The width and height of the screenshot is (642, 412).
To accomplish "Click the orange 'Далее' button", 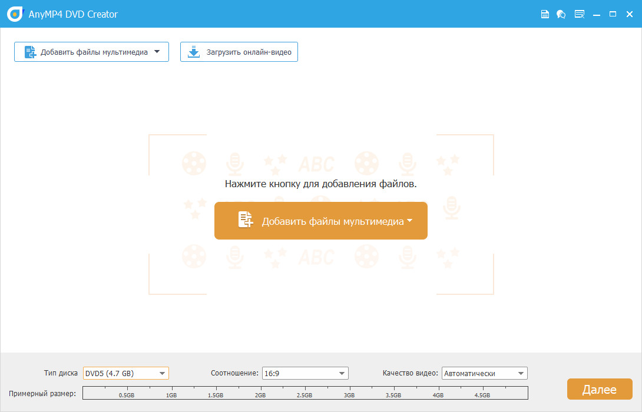I will tap(600, 389).
